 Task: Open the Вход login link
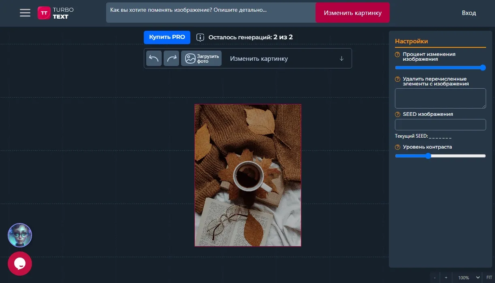[x=469, y=13]
